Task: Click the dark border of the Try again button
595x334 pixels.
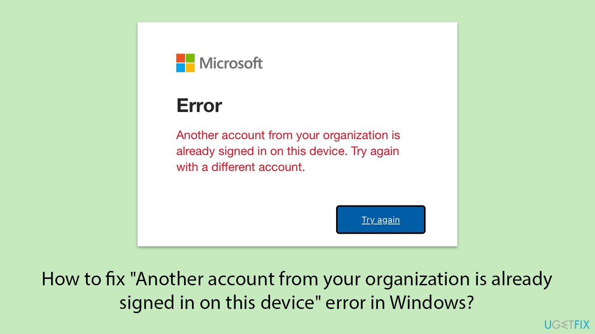Action: [x=381, y=206]
